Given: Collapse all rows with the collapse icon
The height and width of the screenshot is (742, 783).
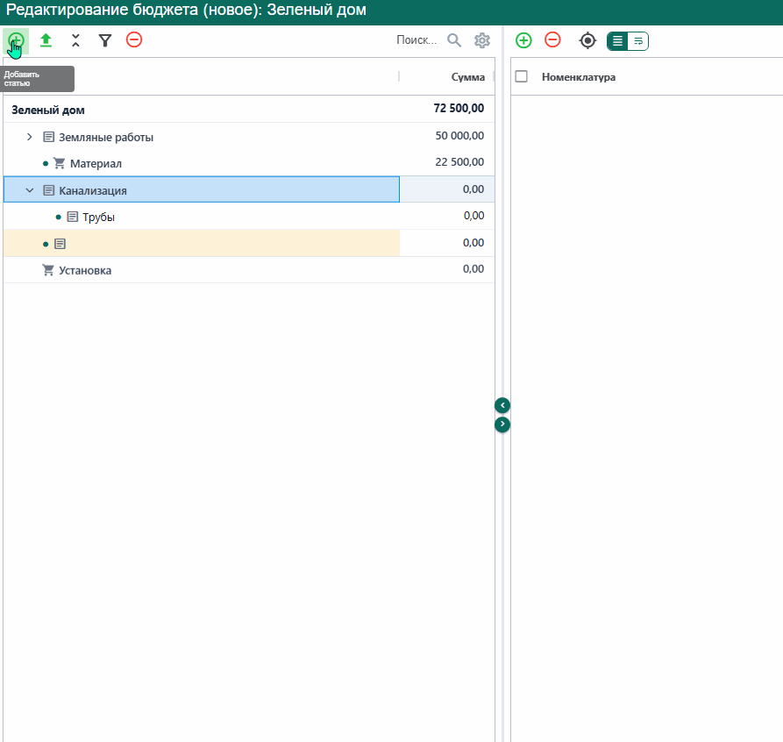Looking at the screenshot, I should 75,40.
